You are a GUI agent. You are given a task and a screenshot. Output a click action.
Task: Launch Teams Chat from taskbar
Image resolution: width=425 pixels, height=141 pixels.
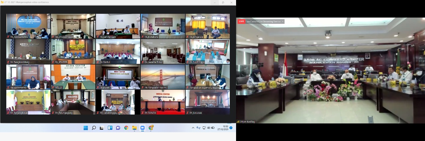(118, 128)
